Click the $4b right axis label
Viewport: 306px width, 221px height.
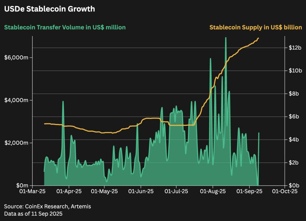coord(294,140)
